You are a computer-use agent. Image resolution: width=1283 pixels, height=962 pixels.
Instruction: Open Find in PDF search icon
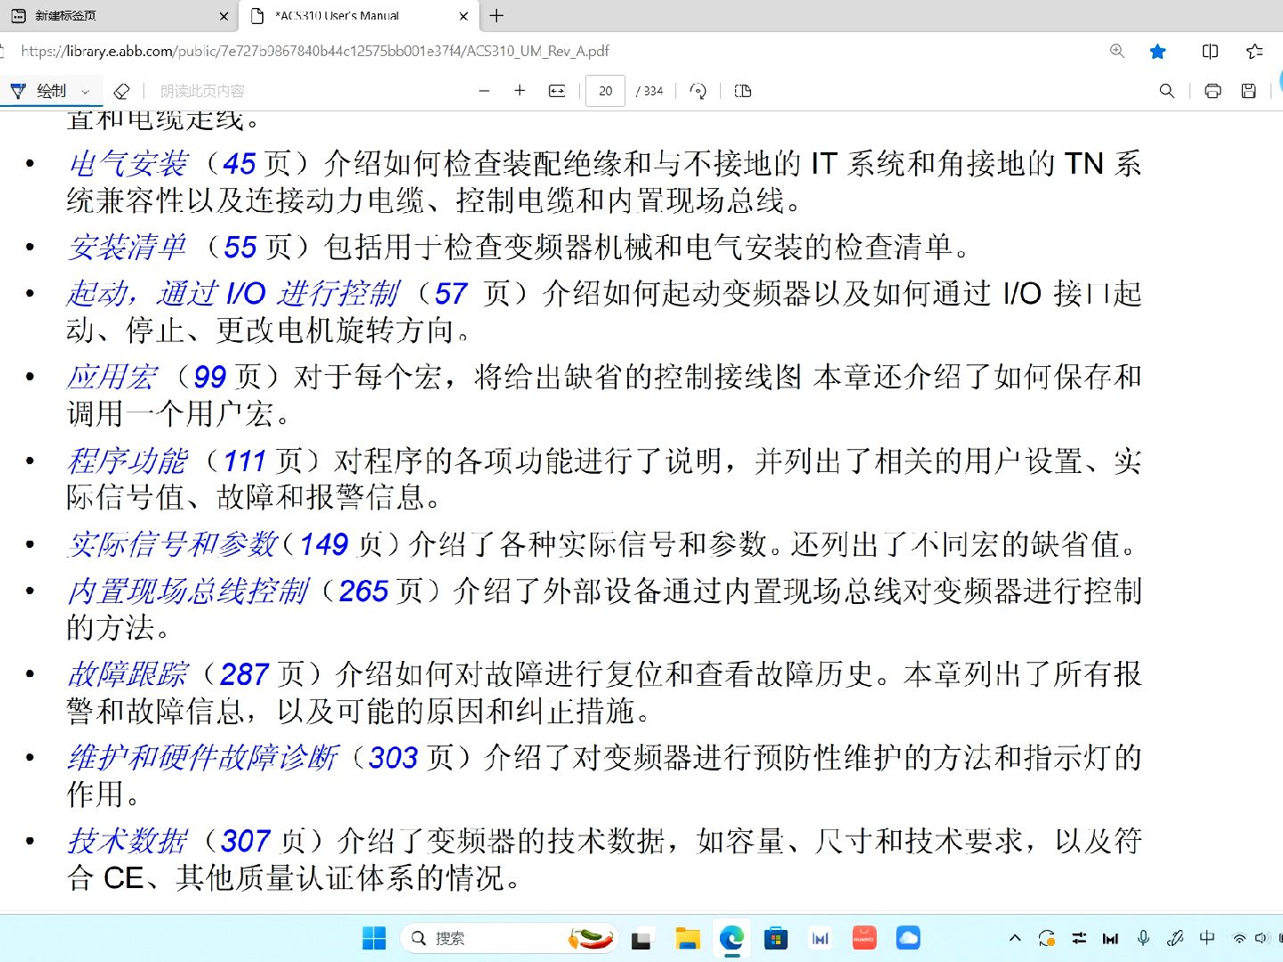pyautogui.click(x=1166, y=91)
